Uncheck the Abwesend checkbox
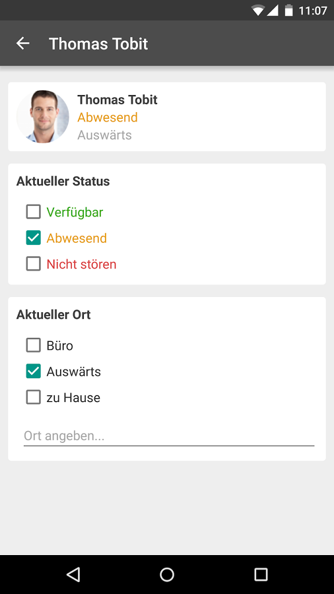The image size is (334, 594). click(x=33, y=238)
